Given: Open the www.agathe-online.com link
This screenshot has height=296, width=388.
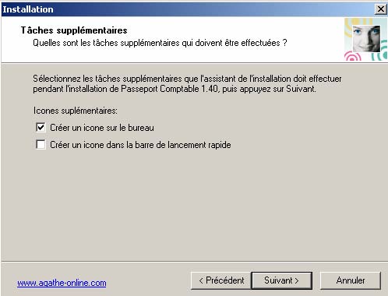Looking at the screenshot, I should click(62, 283).
